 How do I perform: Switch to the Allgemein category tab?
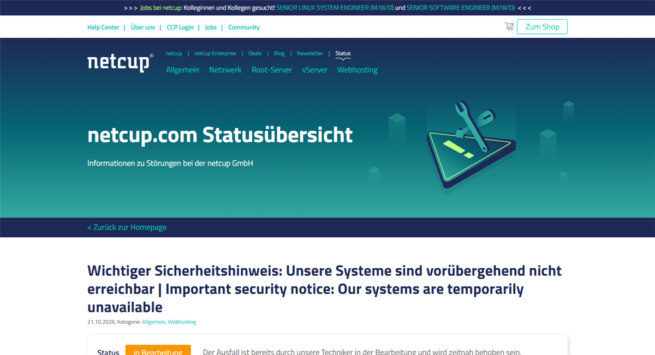point(182,70)
